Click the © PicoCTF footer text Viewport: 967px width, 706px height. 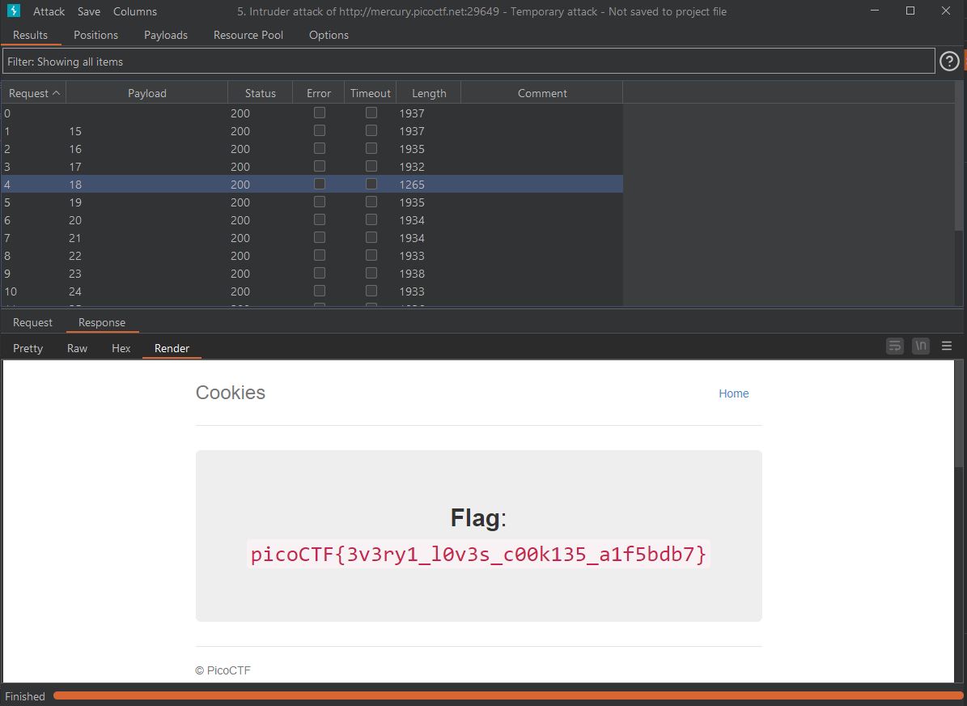pos(223,670)
